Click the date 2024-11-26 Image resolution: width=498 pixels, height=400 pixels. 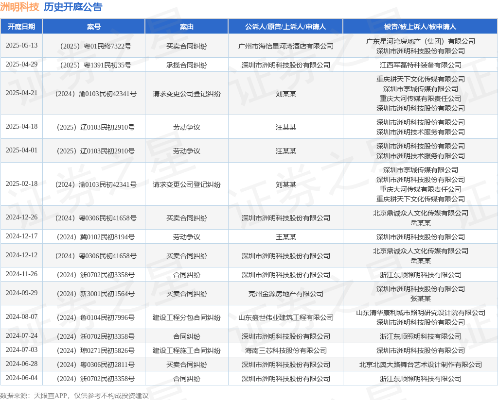point(21,274)
